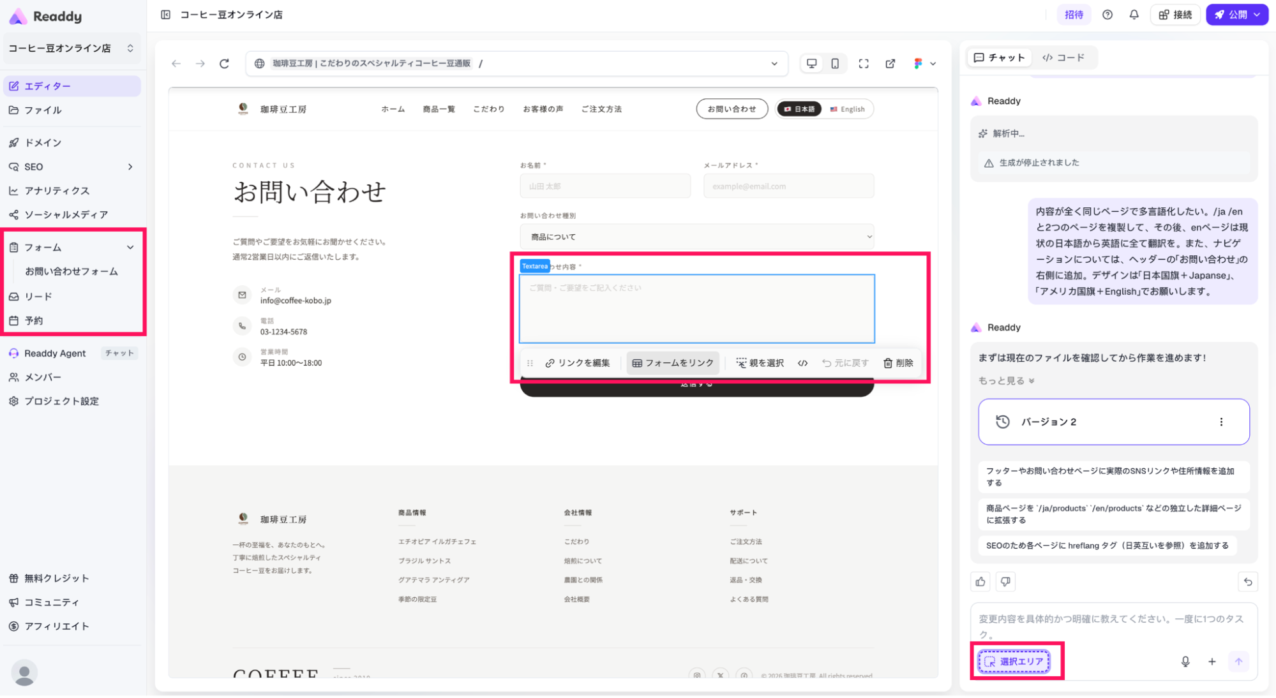This screenshot has height=698, width=1276.
Task: Open preview in new tab icon
Action: pyautogui.click(x=890, y=63)
